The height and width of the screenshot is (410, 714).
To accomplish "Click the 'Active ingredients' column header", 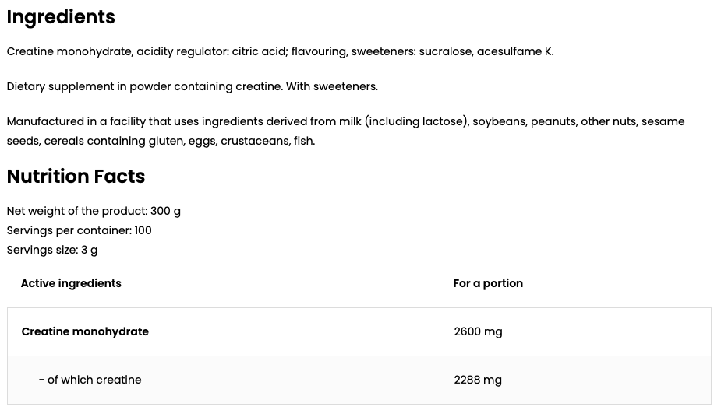I will click(x=71, y=283).
